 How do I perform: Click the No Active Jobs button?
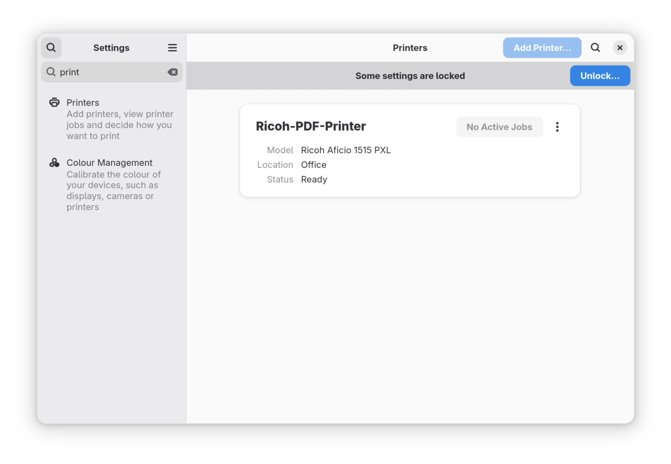tap(499, 127)
